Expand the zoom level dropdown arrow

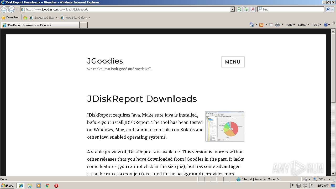[x=329, y=179]
